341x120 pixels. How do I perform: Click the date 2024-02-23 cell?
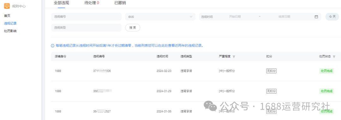[164, 71]
